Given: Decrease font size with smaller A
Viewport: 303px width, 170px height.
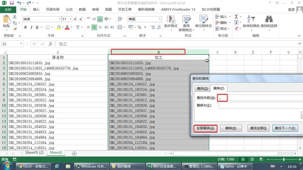Looking at the screenshot, I should tap(81, 19).
